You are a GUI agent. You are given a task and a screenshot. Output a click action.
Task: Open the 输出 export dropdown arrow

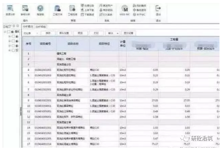pos(117,33)
